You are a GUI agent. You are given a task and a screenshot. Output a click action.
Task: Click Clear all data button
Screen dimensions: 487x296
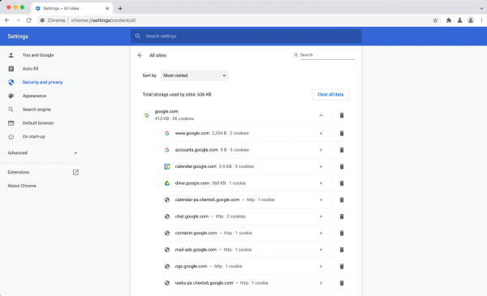pyautogui.click(x=330, y=95)
